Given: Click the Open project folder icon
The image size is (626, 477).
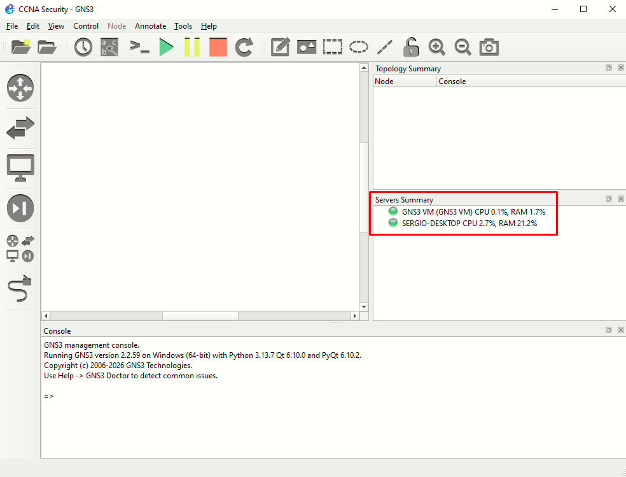Looking at the screenshot, I should (x=47, y=47).
